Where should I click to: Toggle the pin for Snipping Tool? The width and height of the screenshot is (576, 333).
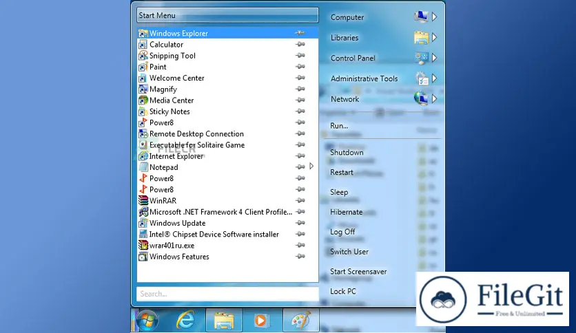click(300, 55)
